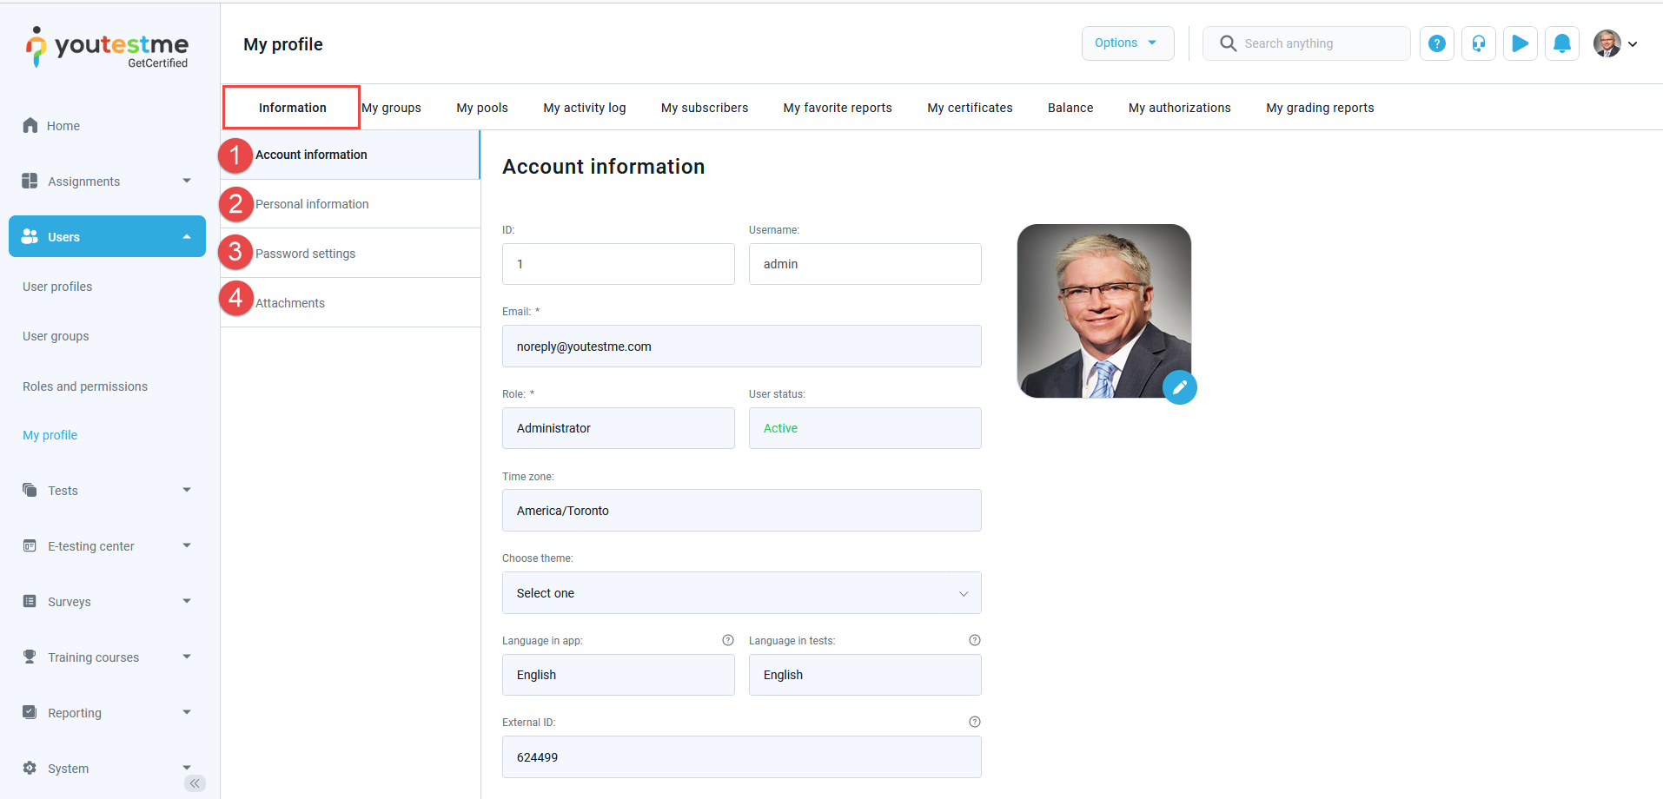This screenshot has width=1663, height=799.
Task: Click the Role field showing Administrator
Action: click(x=619, y=428)
